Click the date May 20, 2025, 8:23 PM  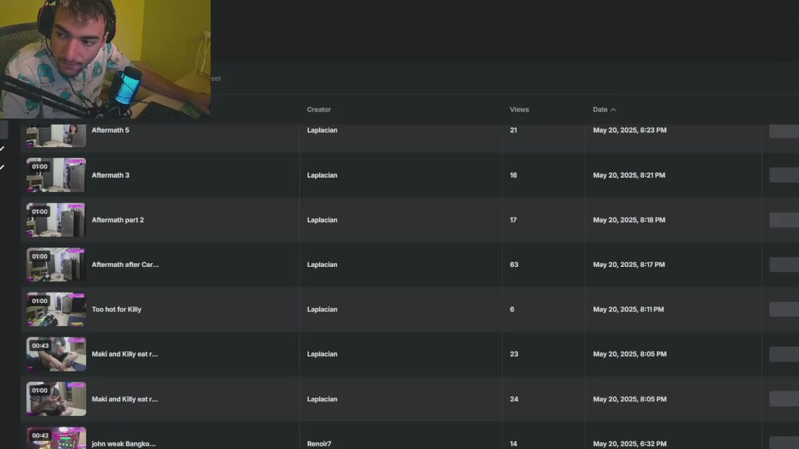630,130
